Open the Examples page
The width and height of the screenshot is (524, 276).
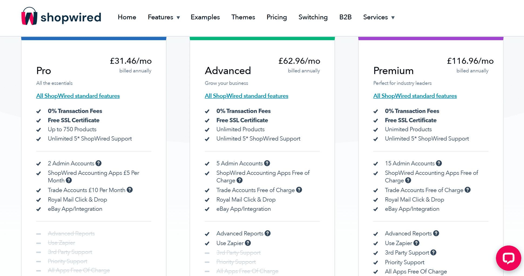pyautogui.click(x=205, y=17)
